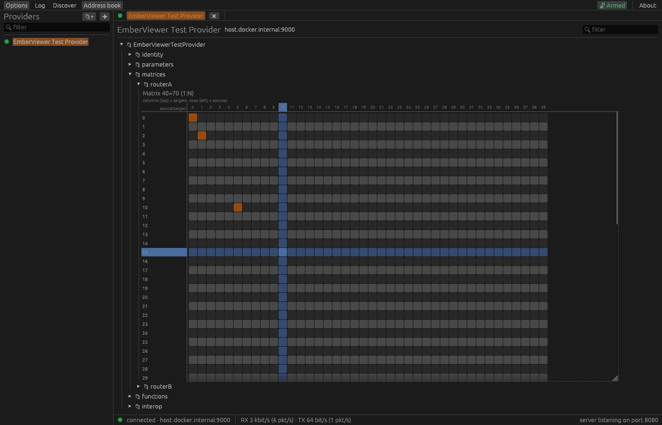
Task: Expand the functions node arrow
Action: pyautogui.click(x=130, y=396)
